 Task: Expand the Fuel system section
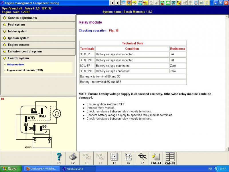coord(38,25)
